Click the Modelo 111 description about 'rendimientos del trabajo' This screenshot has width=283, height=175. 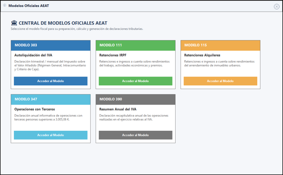[135, 63]
